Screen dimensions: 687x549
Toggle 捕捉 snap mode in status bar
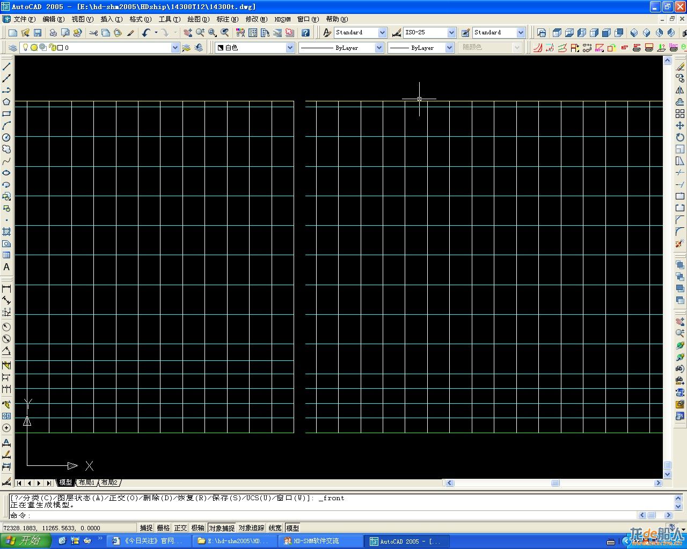click(146, 528)
